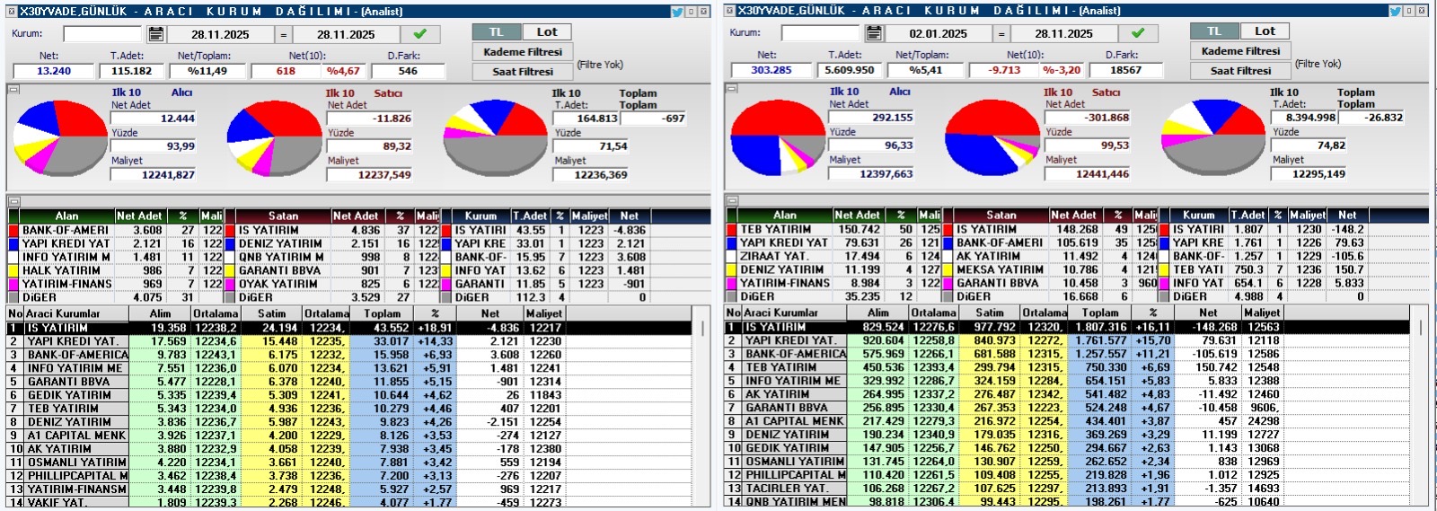Image resolution: width=1437 pixels, height=511 pixels.
Task: Select the TL toggle in the right window
Action: click(x=1213, y=31)
